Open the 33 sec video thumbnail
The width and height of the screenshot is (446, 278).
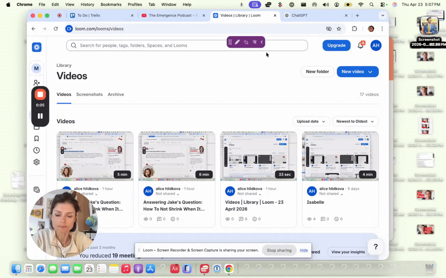(259, 156)
